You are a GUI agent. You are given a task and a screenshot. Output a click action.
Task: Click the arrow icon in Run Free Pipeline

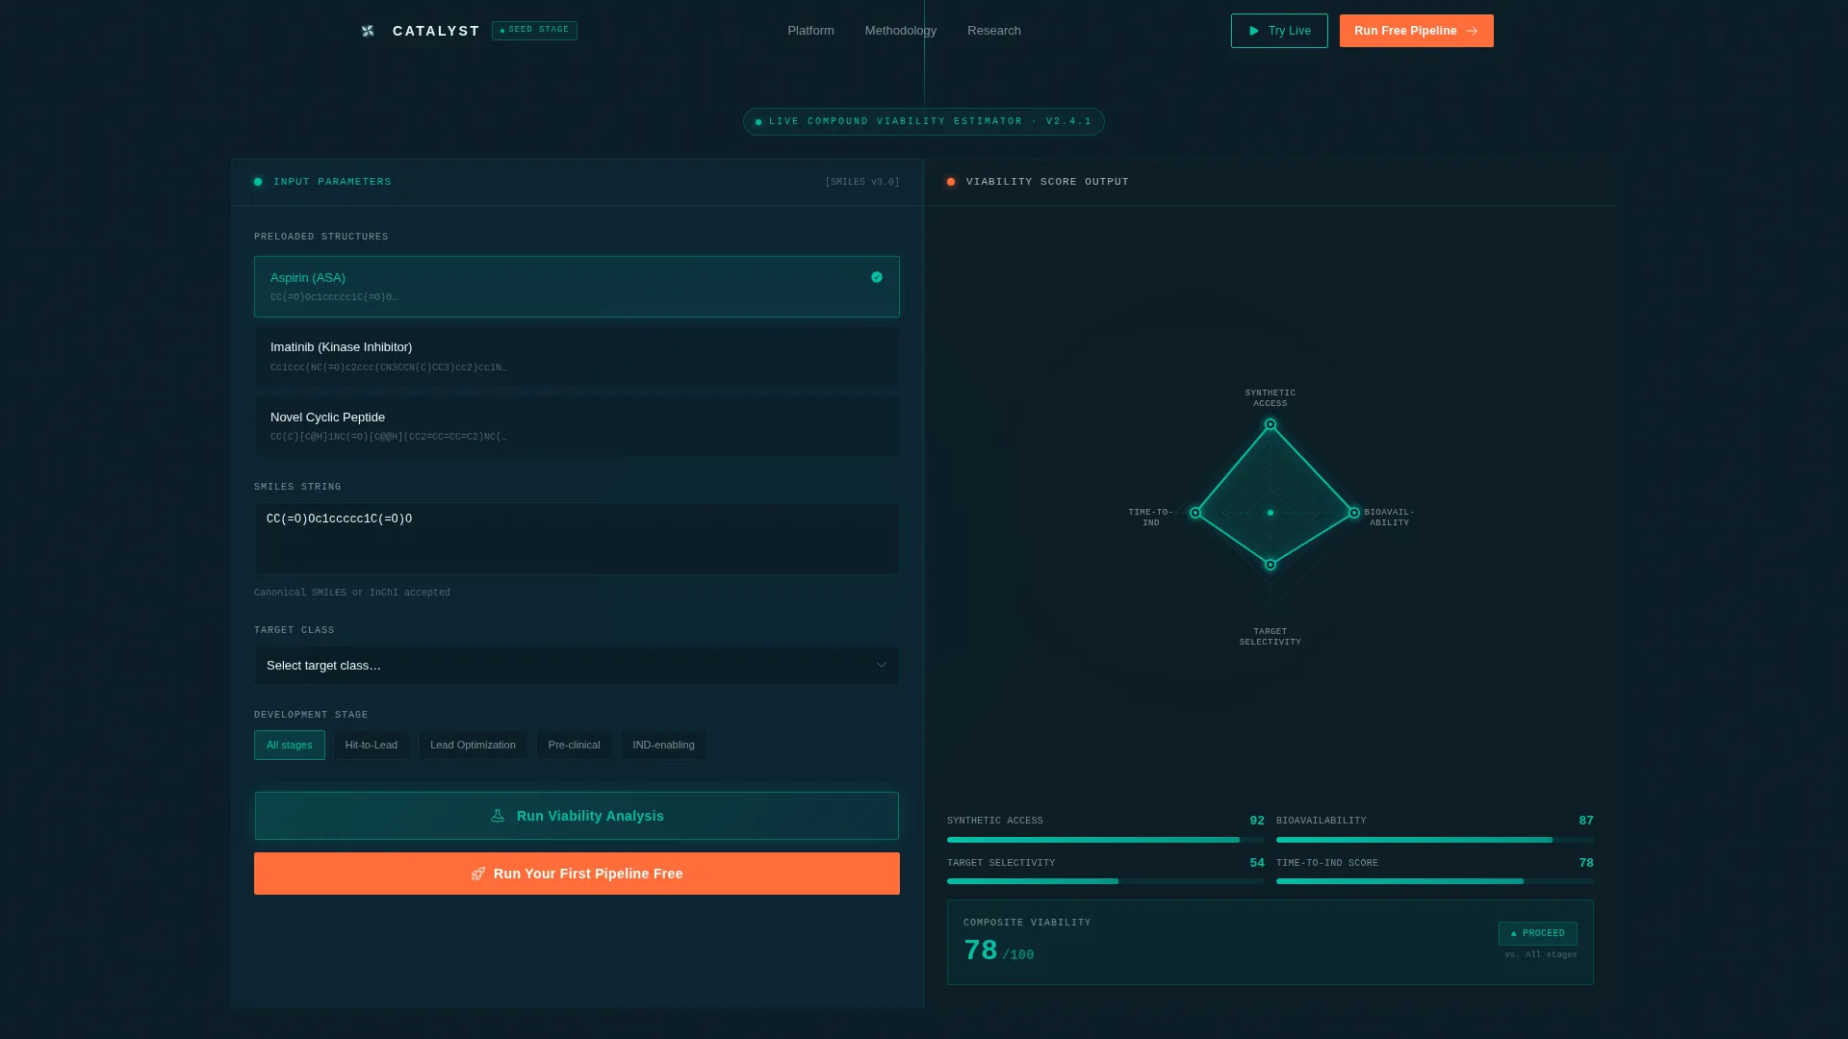1472,31
